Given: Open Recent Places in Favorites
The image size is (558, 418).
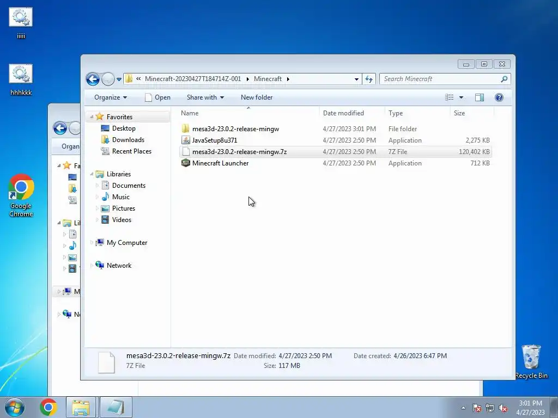Looking at the screenshot, I should [x=131, y=151].
